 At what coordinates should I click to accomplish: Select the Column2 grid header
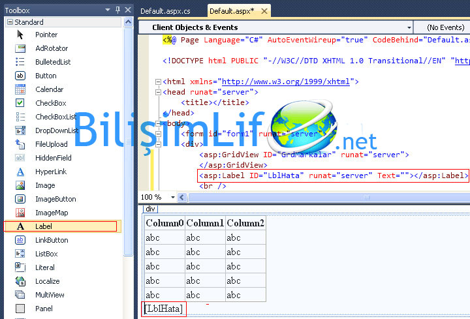coord(245,223)
